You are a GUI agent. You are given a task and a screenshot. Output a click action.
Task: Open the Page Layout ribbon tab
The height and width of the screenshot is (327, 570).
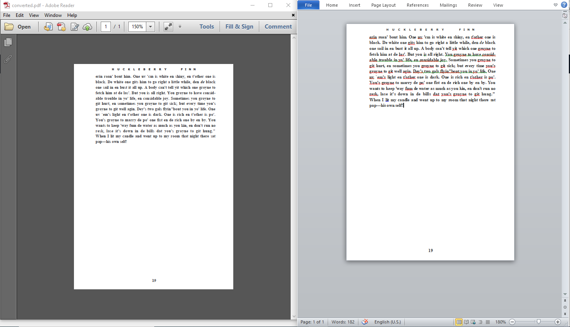pos(383,5)
